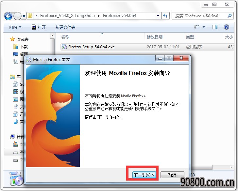Open the 组织 (Organize) menu
The width and height of the screenshot is (238, 191).
[15, 27]
